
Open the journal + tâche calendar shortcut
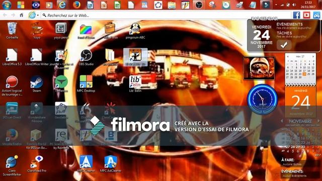tap(61, 58)
